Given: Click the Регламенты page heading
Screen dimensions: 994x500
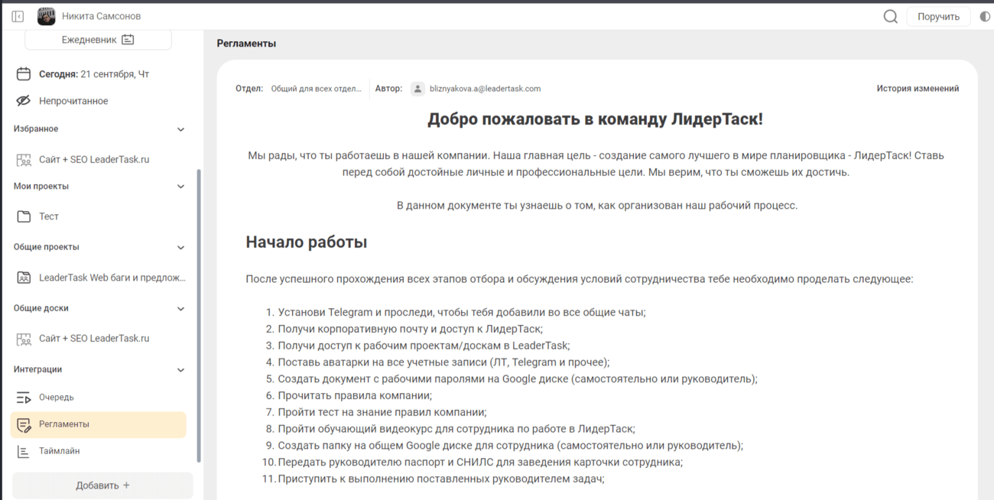Looking at the screenshot, I should [246, 44].
